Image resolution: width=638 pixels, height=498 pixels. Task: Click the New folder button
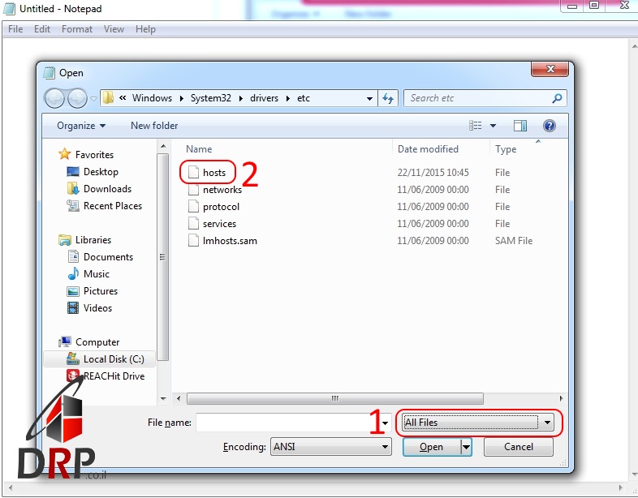click(x=154, y=126)
